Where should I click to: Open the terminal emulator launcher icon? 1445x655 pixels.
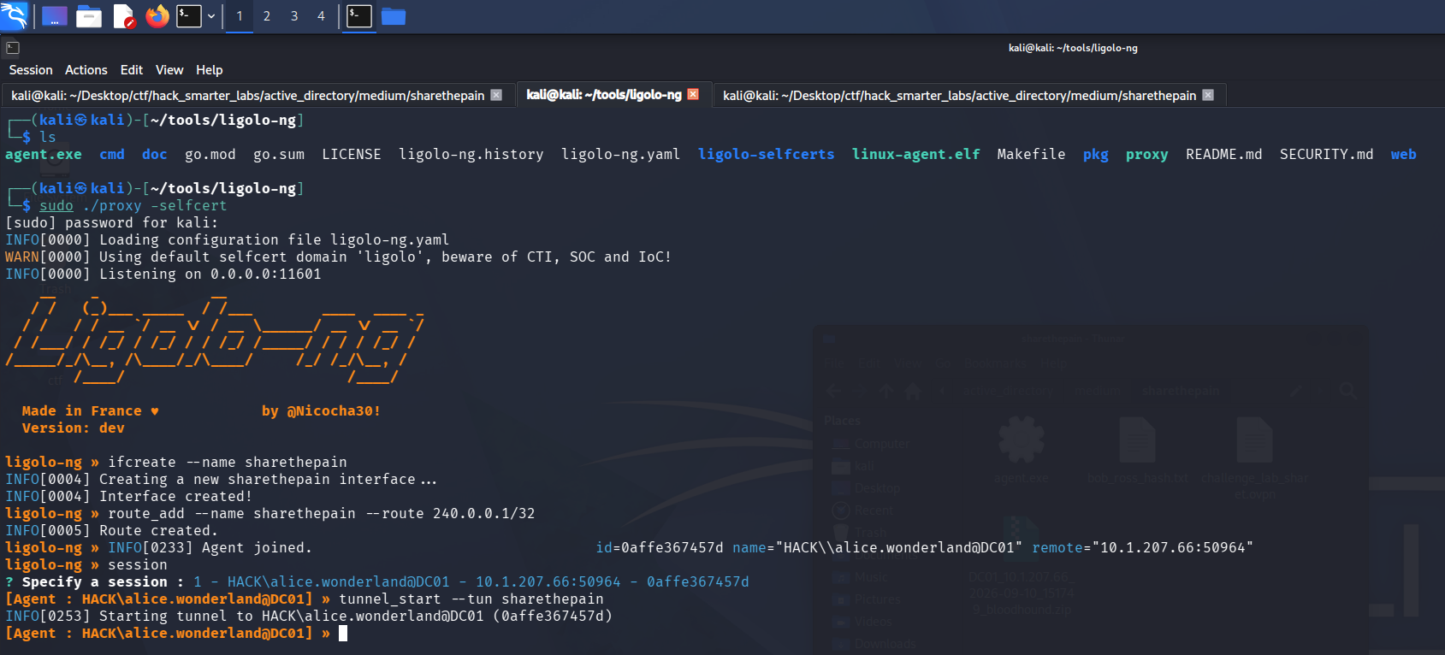pos(189,16)
